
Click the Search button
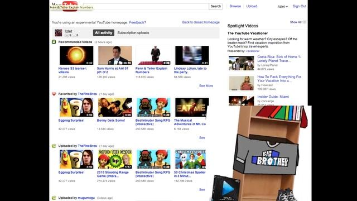pyautogui.click(x=216, y=6)
